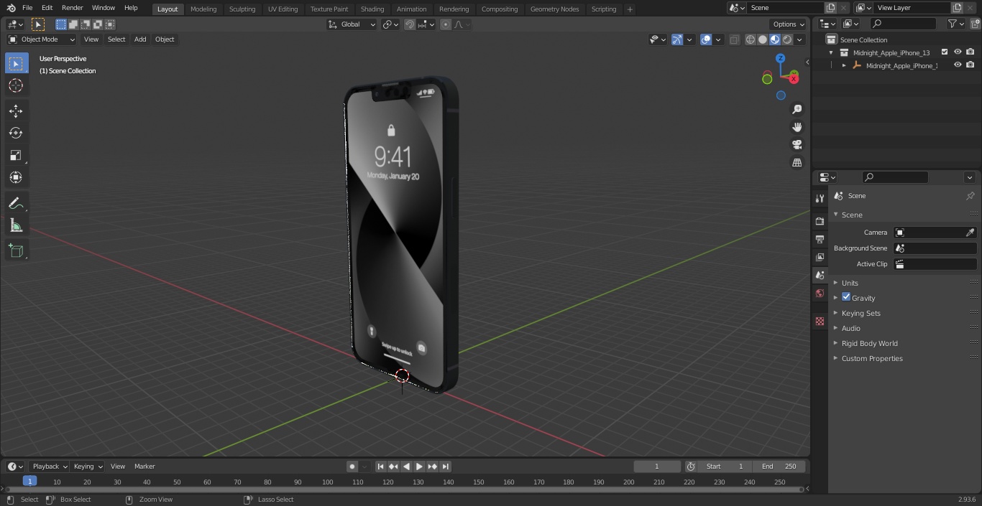Image resolution: width=982 pixels, height=506 pixels.
Task: Open the Render properties tab
Action: [820, 221]
